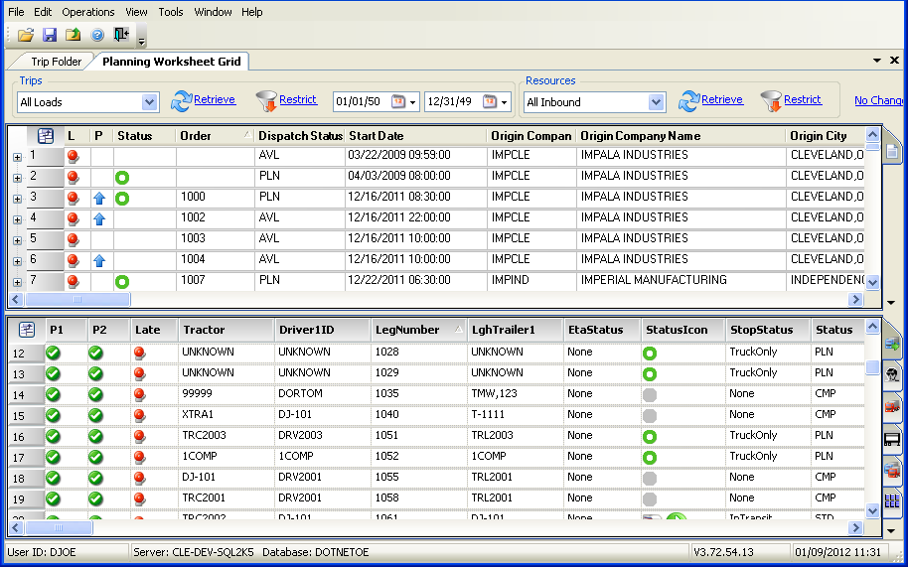Click the P2 green check in row 14
This screenshot has height=568, width=908.
tap(96, 394)
